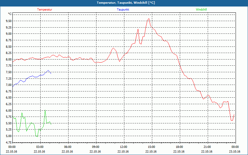
Task: Click the 03:00 time axis label
Action: click(x=40, y=147)
